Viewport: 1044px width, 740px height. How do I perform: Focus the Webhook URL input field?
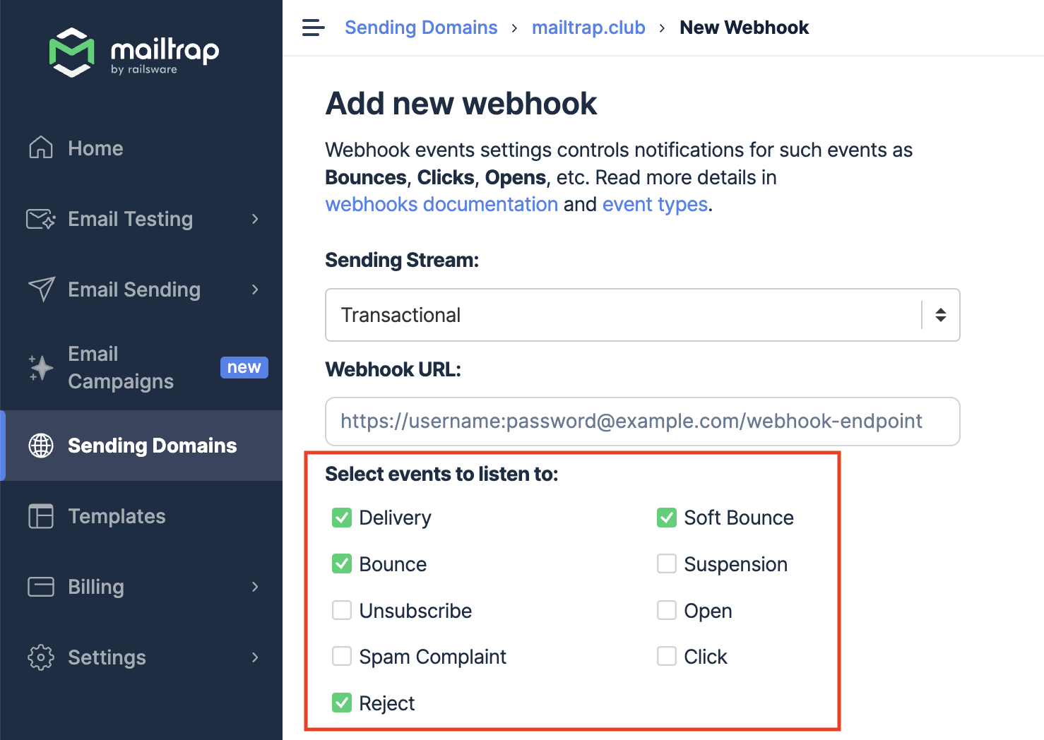pos(642,422)
